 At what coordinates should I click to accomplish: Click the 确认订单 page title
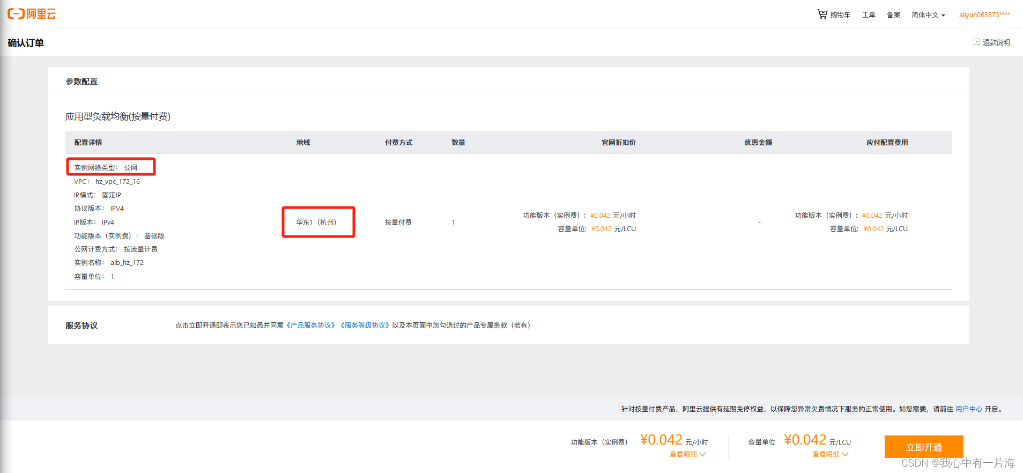point(26,43)
